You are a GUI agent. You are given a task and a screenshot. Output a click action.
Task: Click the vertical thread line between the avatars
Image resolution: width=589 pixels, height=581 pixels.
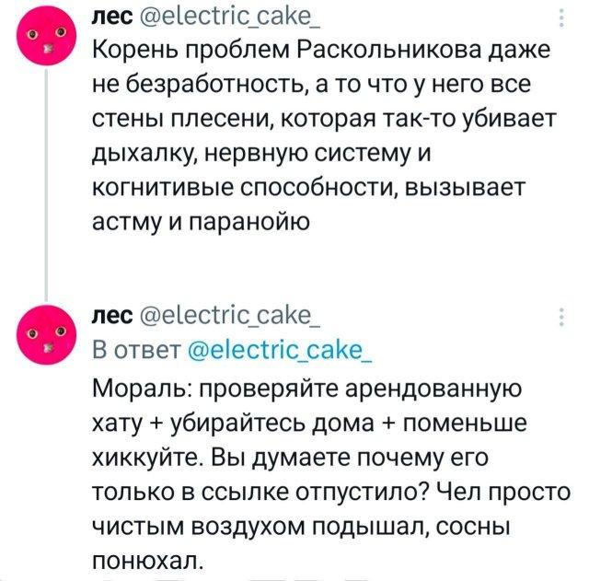click(x=44, y=184)
